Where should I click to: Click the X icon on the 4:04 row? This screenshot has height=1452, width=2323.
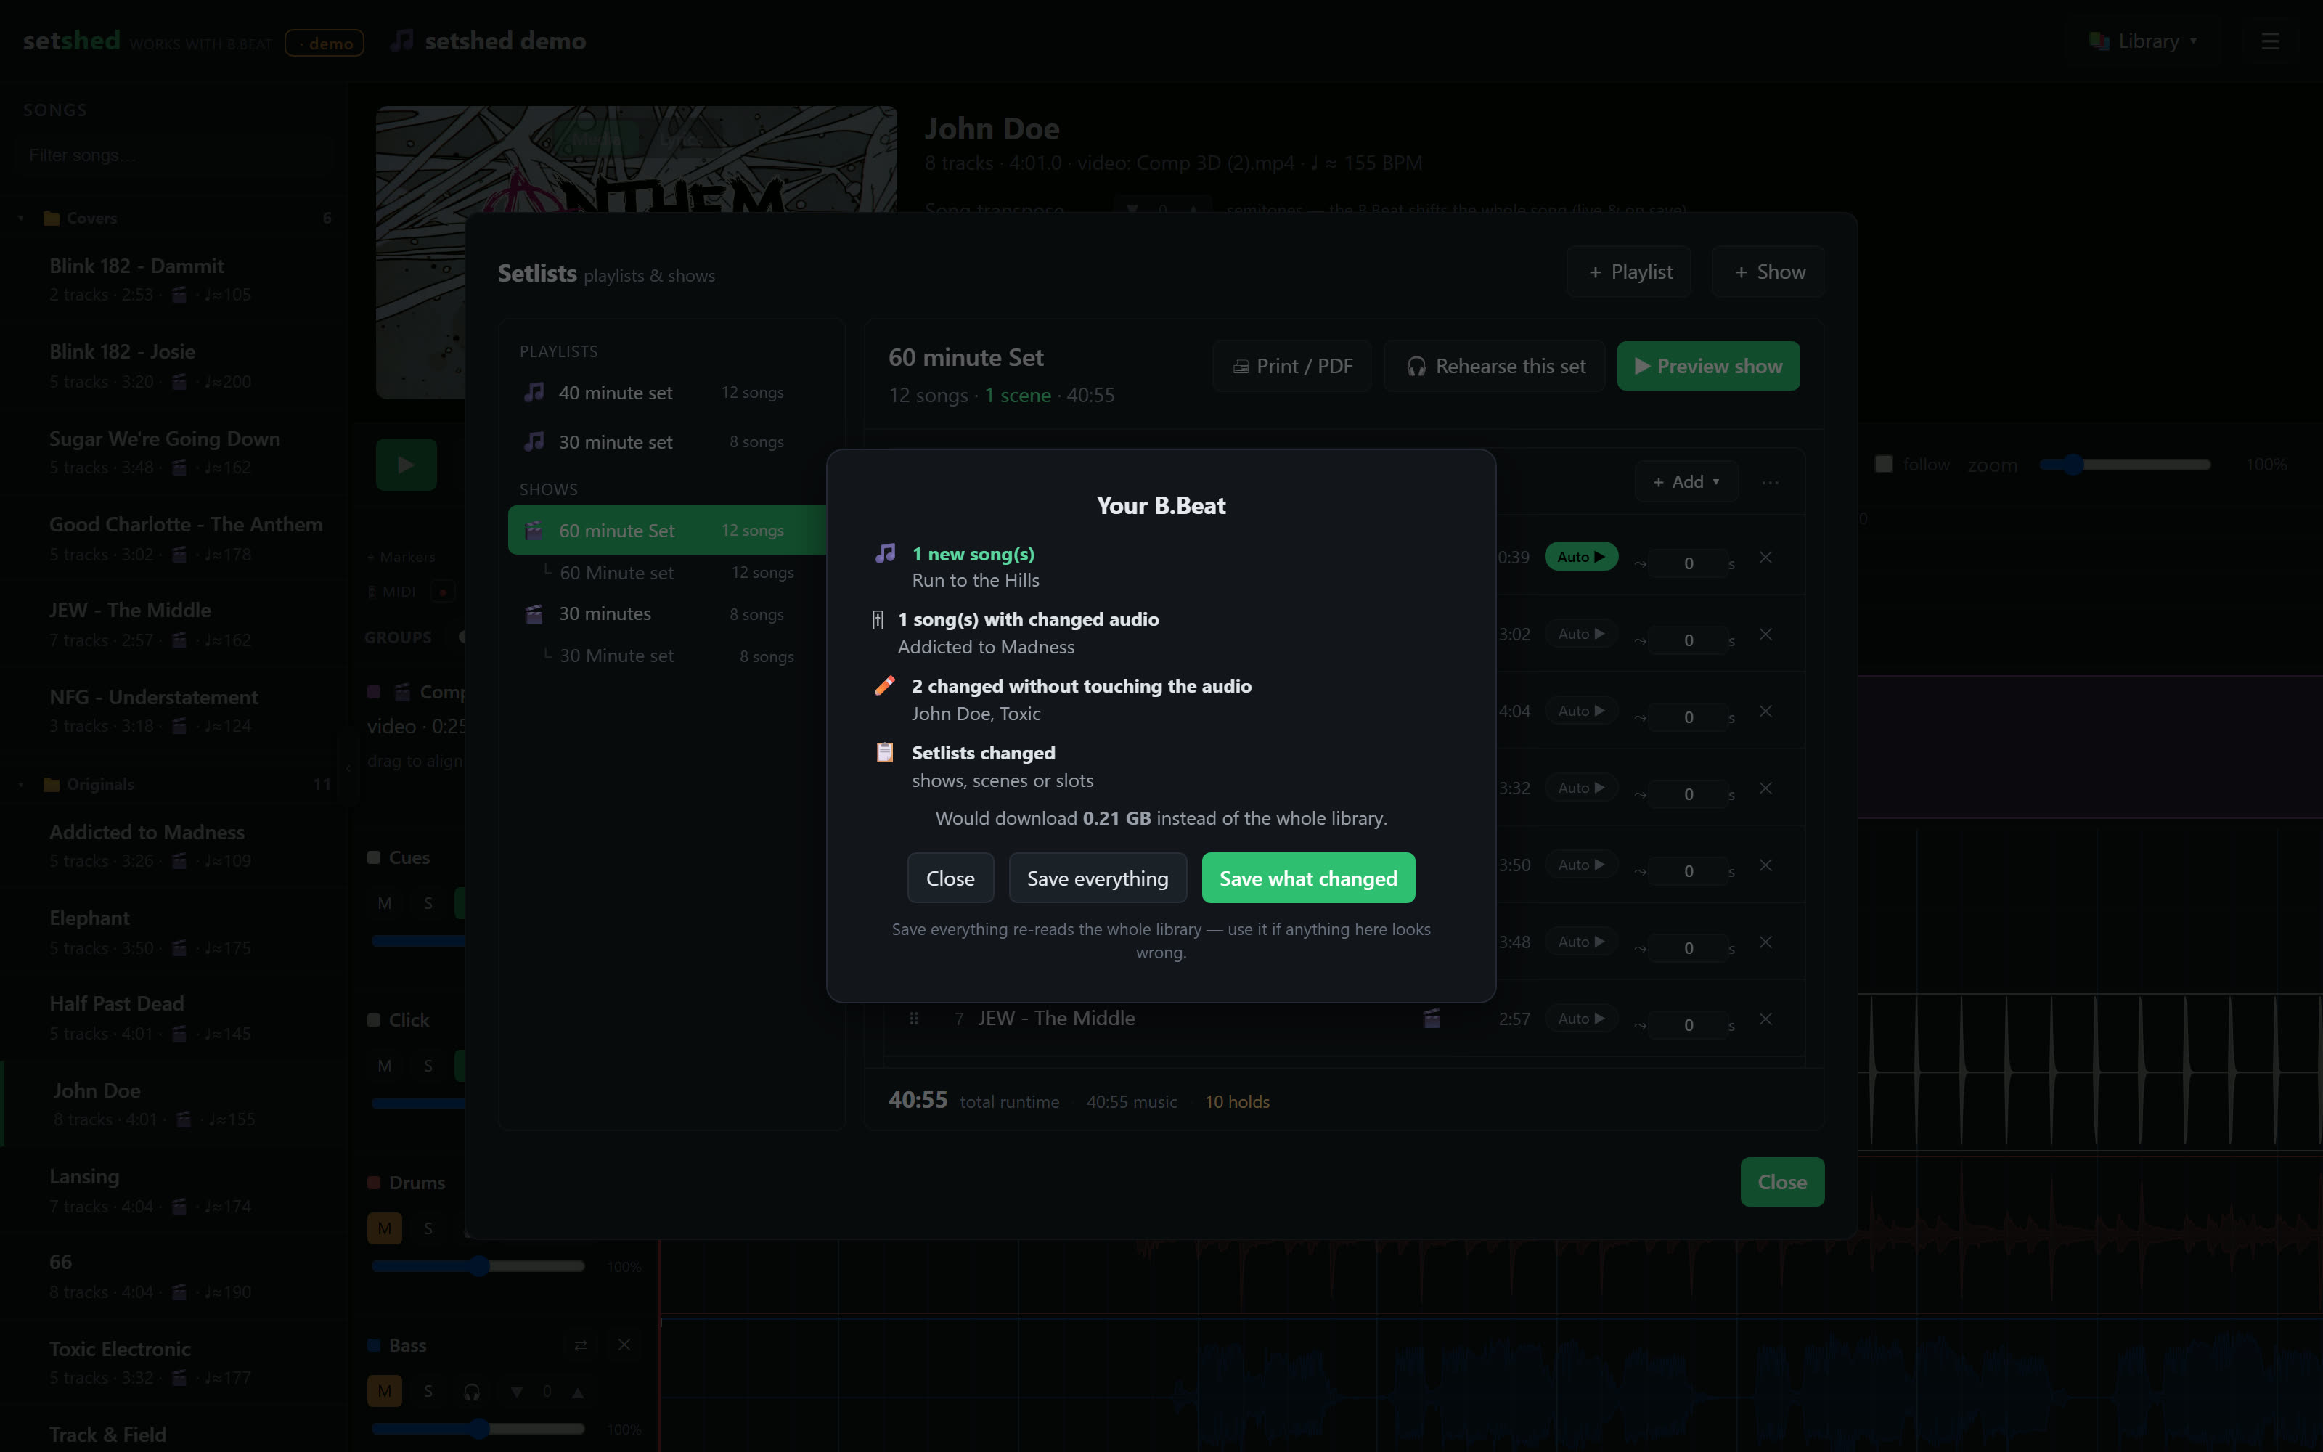1765,711
